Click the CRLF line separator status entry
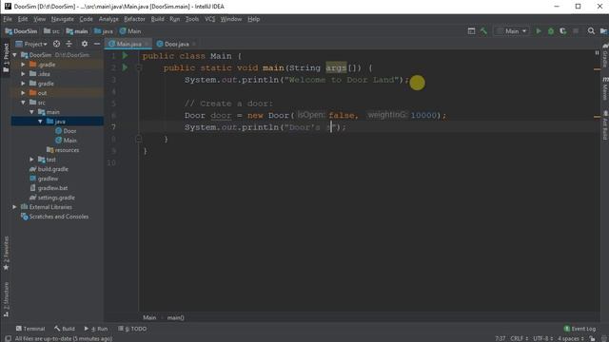Viewport: 609px width, 342px height. [x=519, y=338]
